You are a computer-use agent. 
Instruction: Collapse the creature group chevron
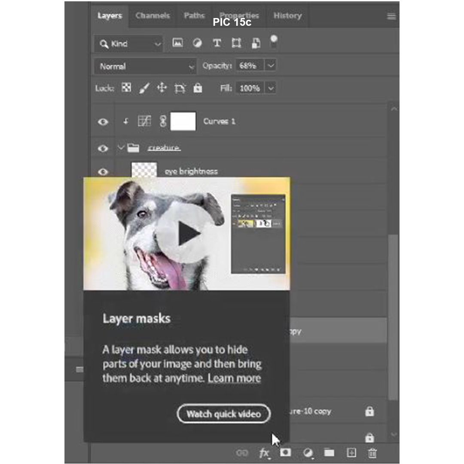tap(120, 147)
